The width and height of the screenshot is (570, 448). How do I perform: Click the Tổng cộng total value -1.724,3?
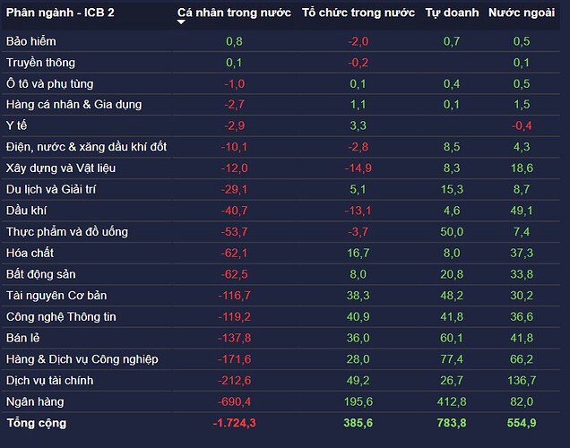(235, 422)
